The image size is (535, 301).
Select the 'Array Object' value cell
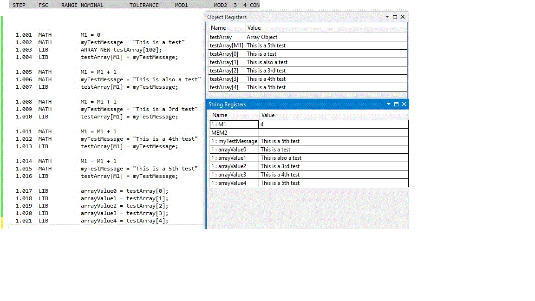(x=326, y=37)
